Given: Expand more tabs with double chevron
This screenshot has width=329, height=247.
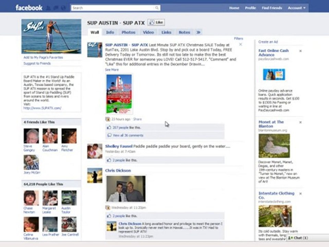Looking at the screenshot, I should tap(198, 32).
